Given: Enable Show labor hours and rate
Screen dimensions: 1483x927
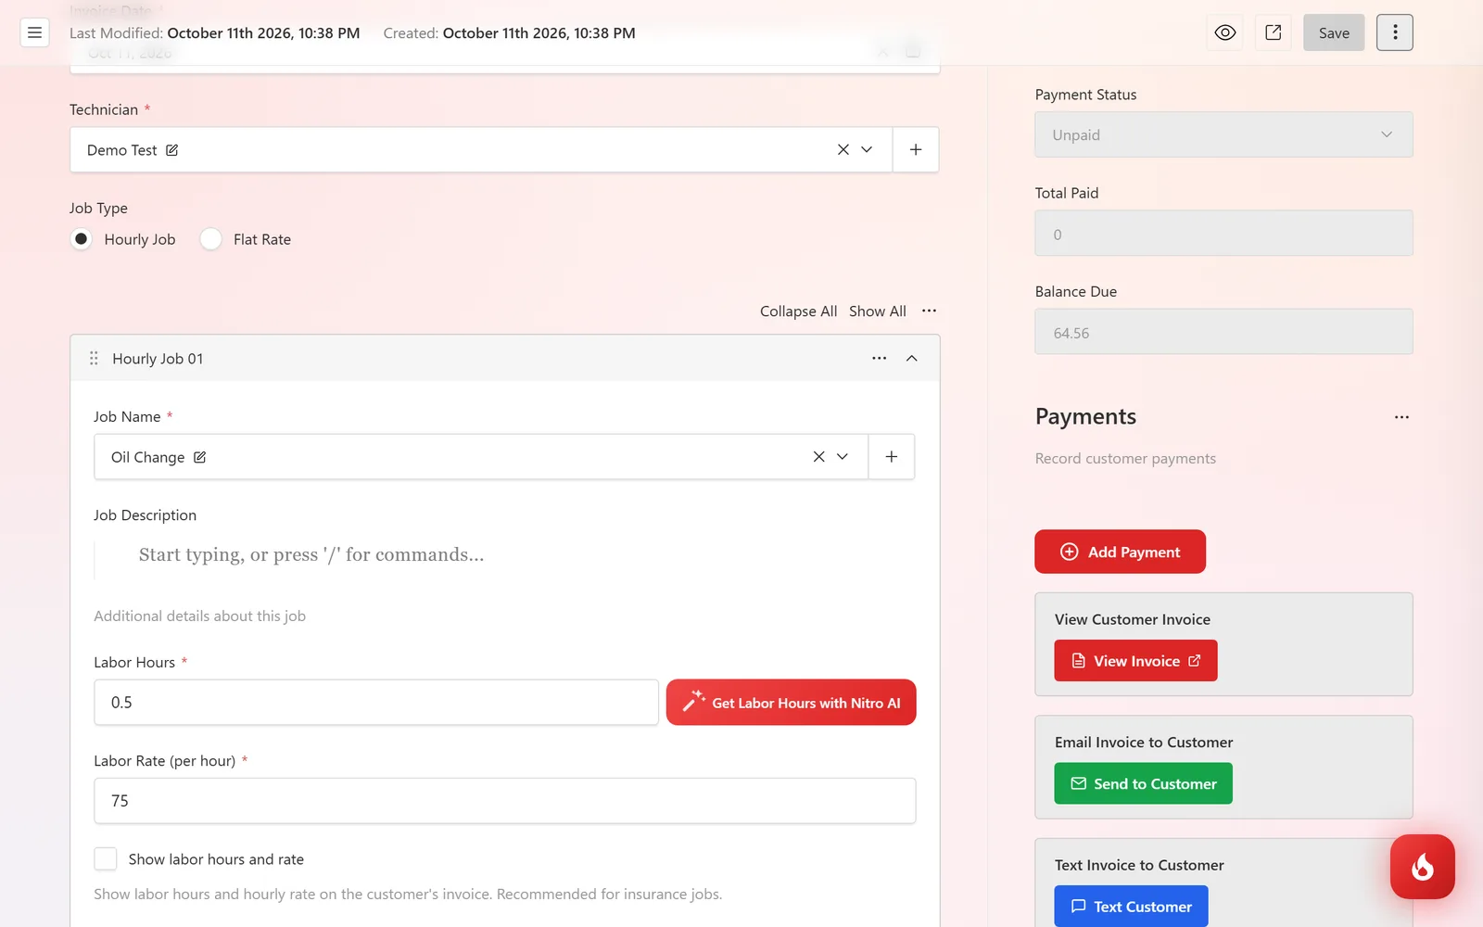Looking at the screenshot, I should (106, 859).
